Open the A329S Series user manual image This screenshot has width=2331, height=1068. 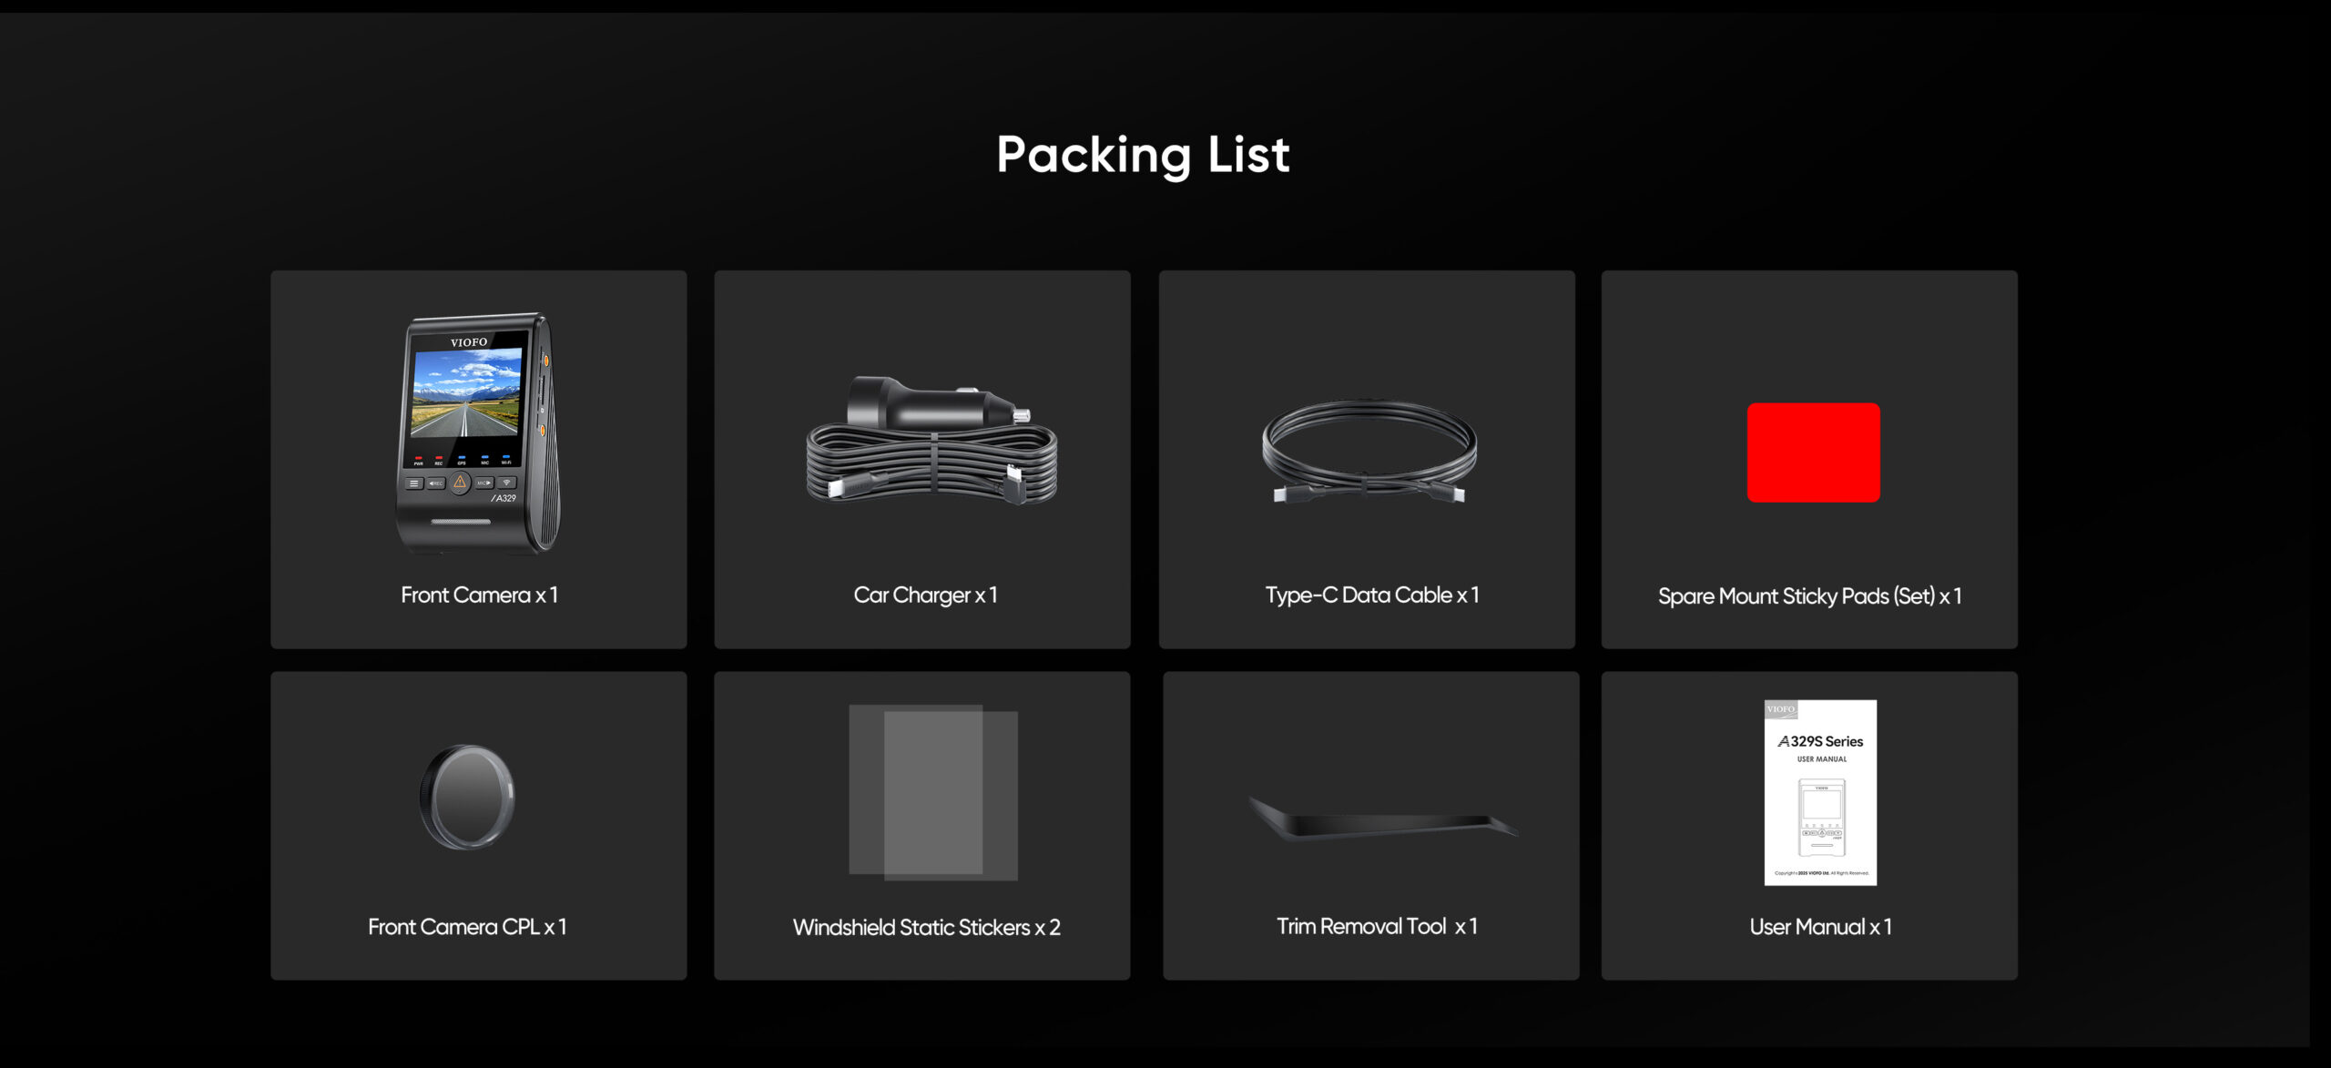(x=1820, y=792)
